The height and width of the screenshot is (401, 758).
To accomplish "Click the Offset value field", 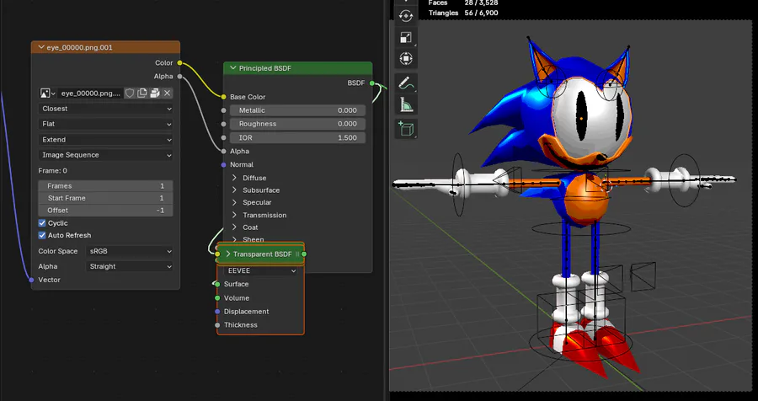I will [105, 211].
